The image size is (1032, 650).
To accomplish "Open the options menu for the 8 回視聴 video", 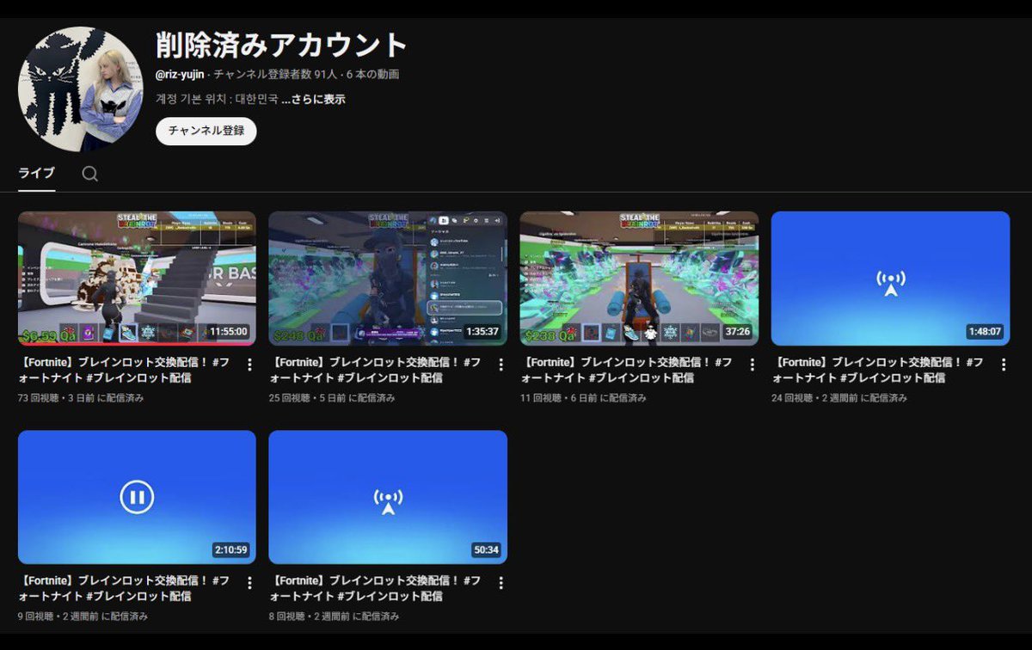I will [501, 583].
